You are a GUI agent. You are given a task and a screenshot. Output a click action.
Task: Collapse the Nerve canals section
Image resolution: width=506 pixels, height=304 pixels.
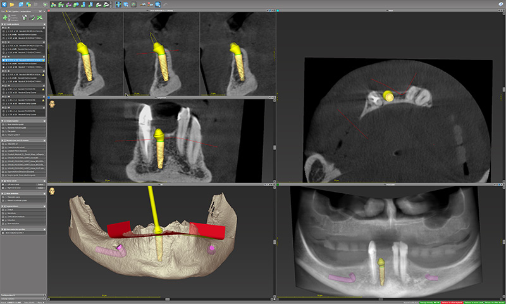tap(3, 180)
